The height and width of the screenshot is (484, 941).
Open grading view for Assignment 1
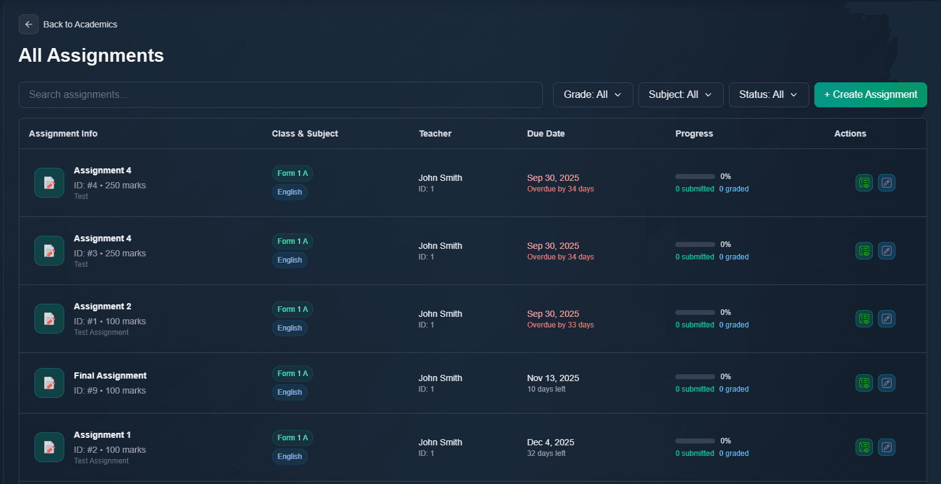pos(864,447)
